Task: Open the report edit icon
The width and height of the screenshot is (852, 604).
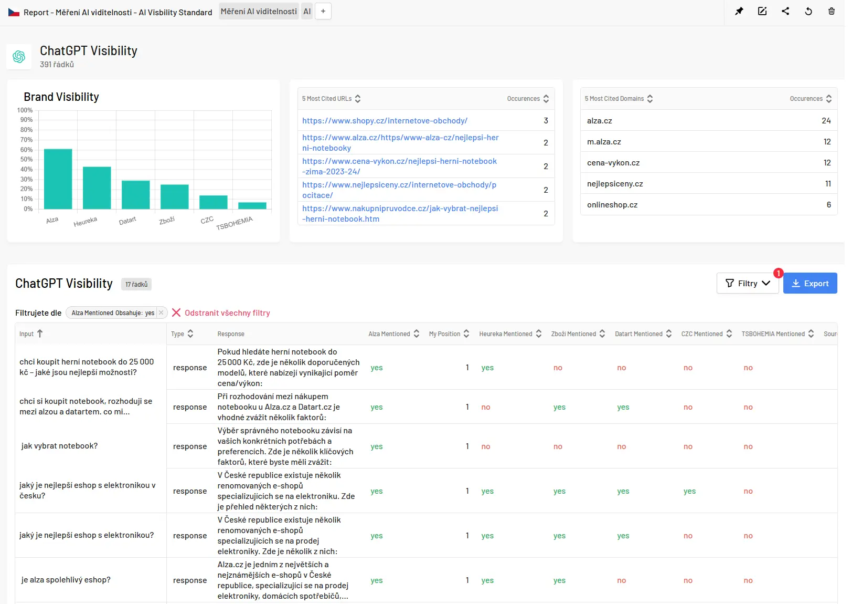Action: [x=762, y=11]
